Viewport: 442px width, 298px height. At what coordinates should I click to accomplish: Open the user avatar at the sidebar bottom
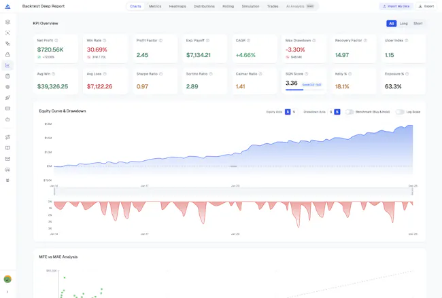[x=7, y=279]
